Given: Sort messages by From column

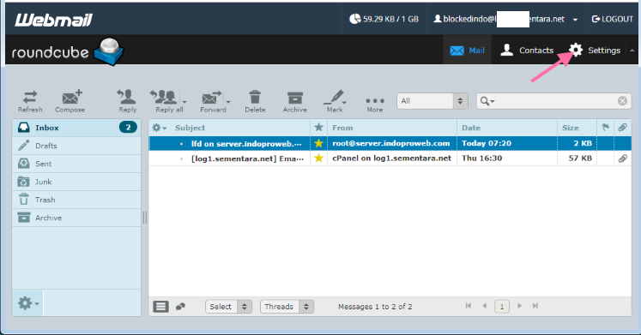Looking at the screenshot, I should point(342,128).
